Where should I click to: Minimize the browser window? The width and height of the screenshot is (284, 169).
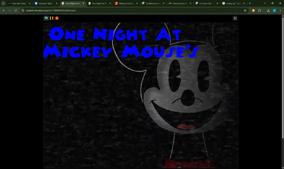point(265,3)
